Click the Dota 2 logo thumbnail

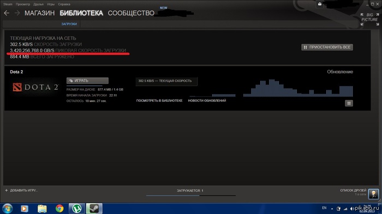35,87
